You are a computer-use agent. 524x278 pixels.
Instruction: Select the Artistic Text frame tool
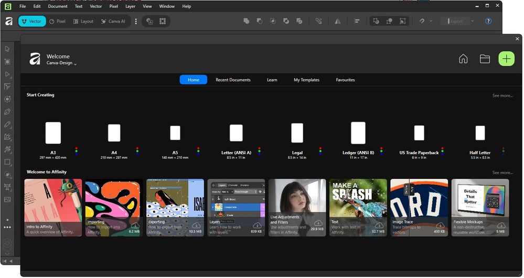click(x=7, y=187)
